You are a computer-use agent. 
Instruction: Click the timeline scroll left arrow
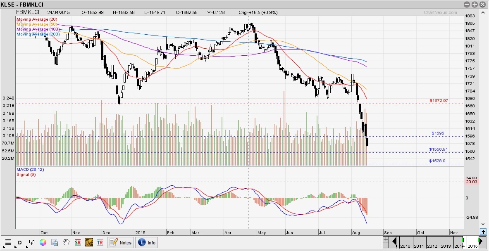tap(394, 242)
